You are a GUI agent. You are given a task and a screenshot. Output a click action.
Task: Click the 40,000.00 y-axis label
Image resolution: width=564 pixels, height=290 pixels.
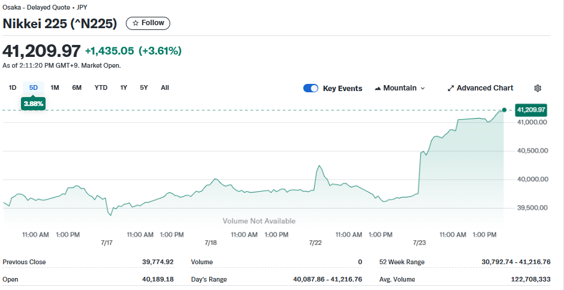tap(532, 179)
